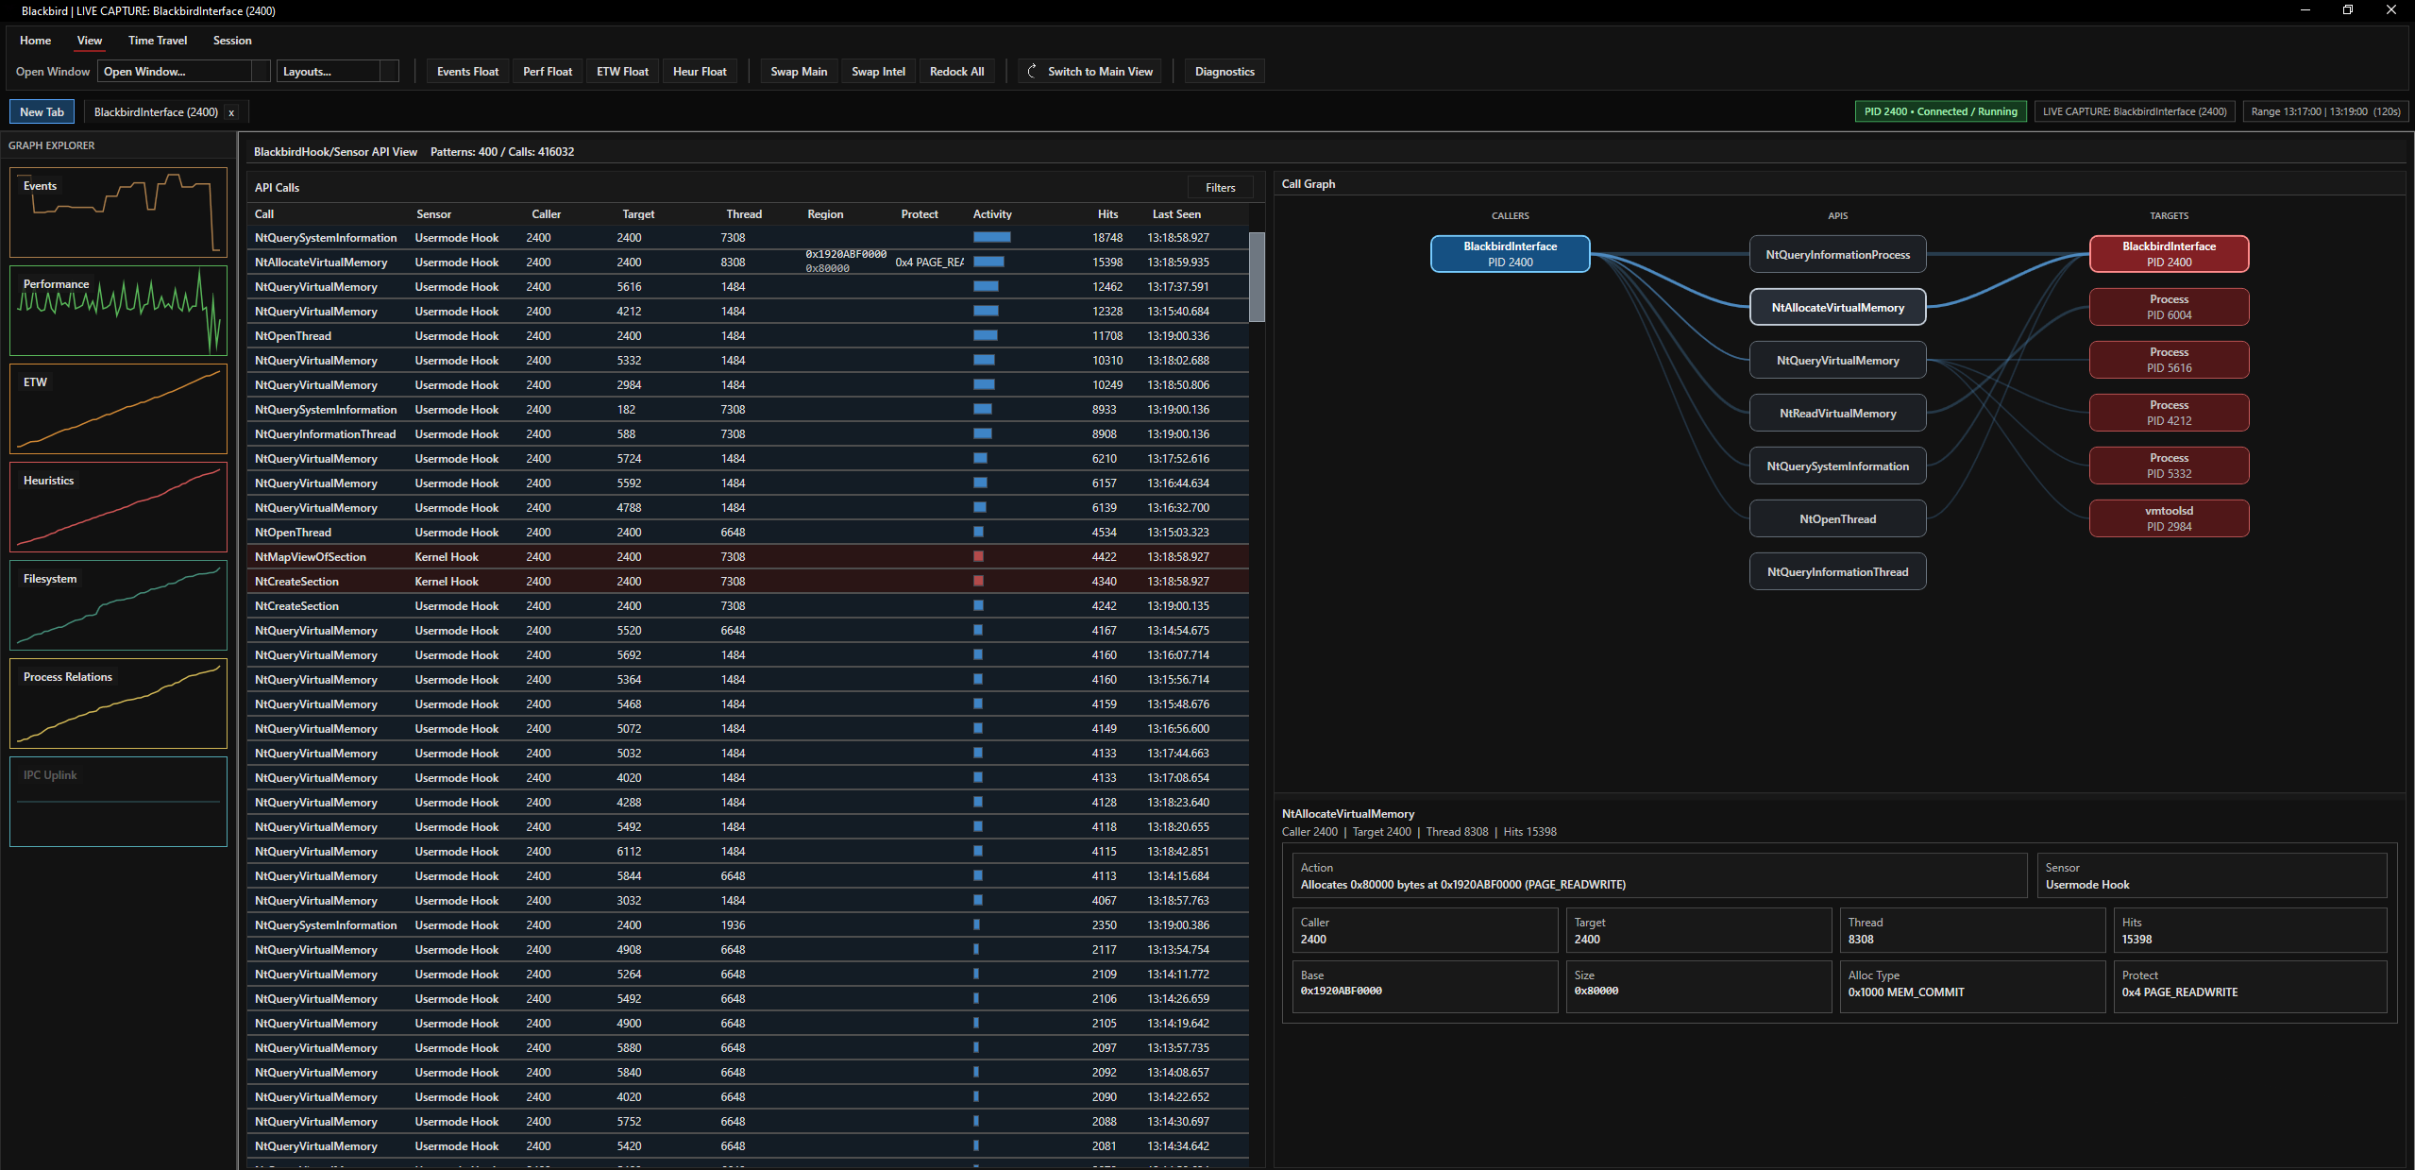Select the NtReadVirtualMemory graph node
This screenshot has height=1170, width=2415.
(x=1837, y=413)
